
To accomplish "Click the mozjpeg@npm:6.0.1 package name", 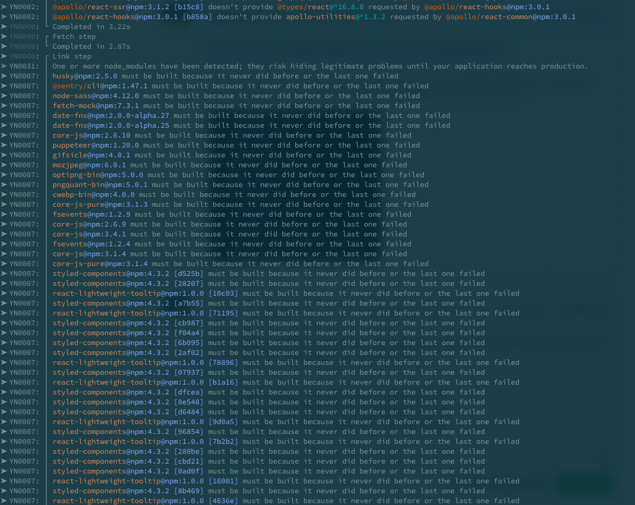I will coord(89,165).
